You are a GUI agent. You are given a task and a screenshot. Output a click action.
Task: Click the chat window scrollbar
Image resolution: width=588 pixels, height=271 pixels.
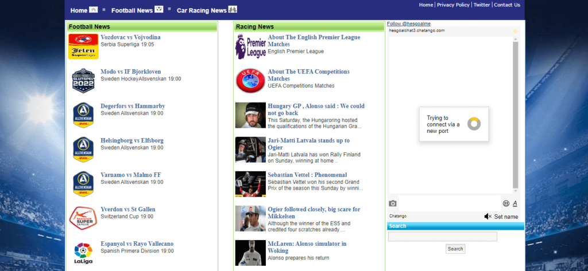[515, 115]
